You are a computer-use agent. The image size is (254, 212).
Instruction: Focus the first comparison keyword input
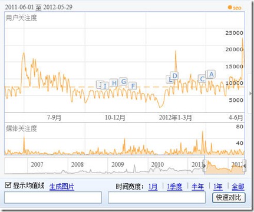click(53, 197)
